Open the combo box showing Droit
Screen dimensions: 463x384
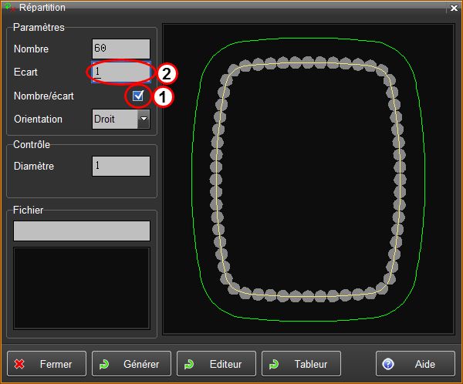(114, 120)
